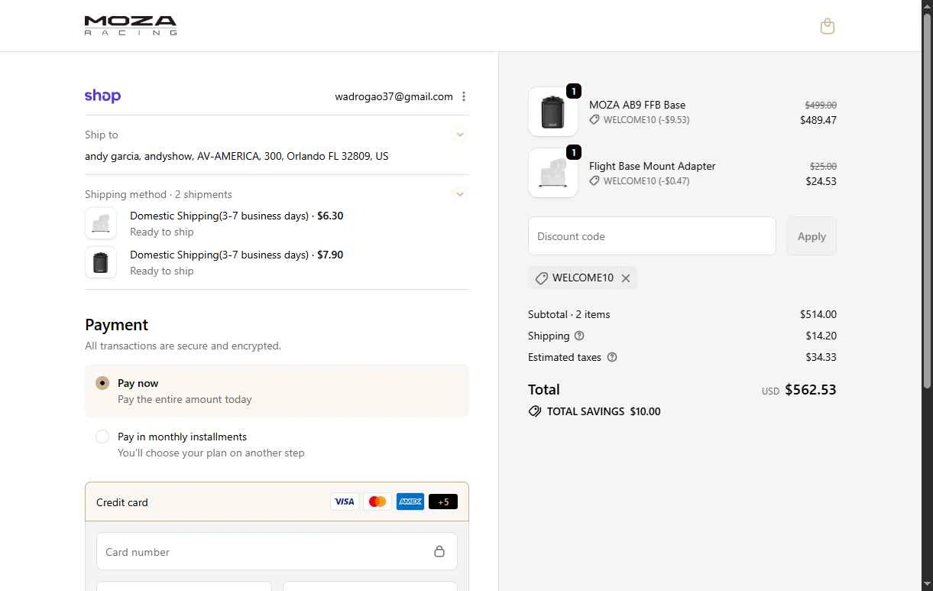
Task: Click the MOZA AB9 FFB Base thumbnail
Action: pos(553,112)
